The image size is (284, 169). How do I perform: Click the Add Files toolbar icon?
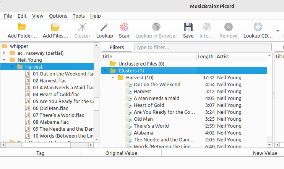pos(55,27)
